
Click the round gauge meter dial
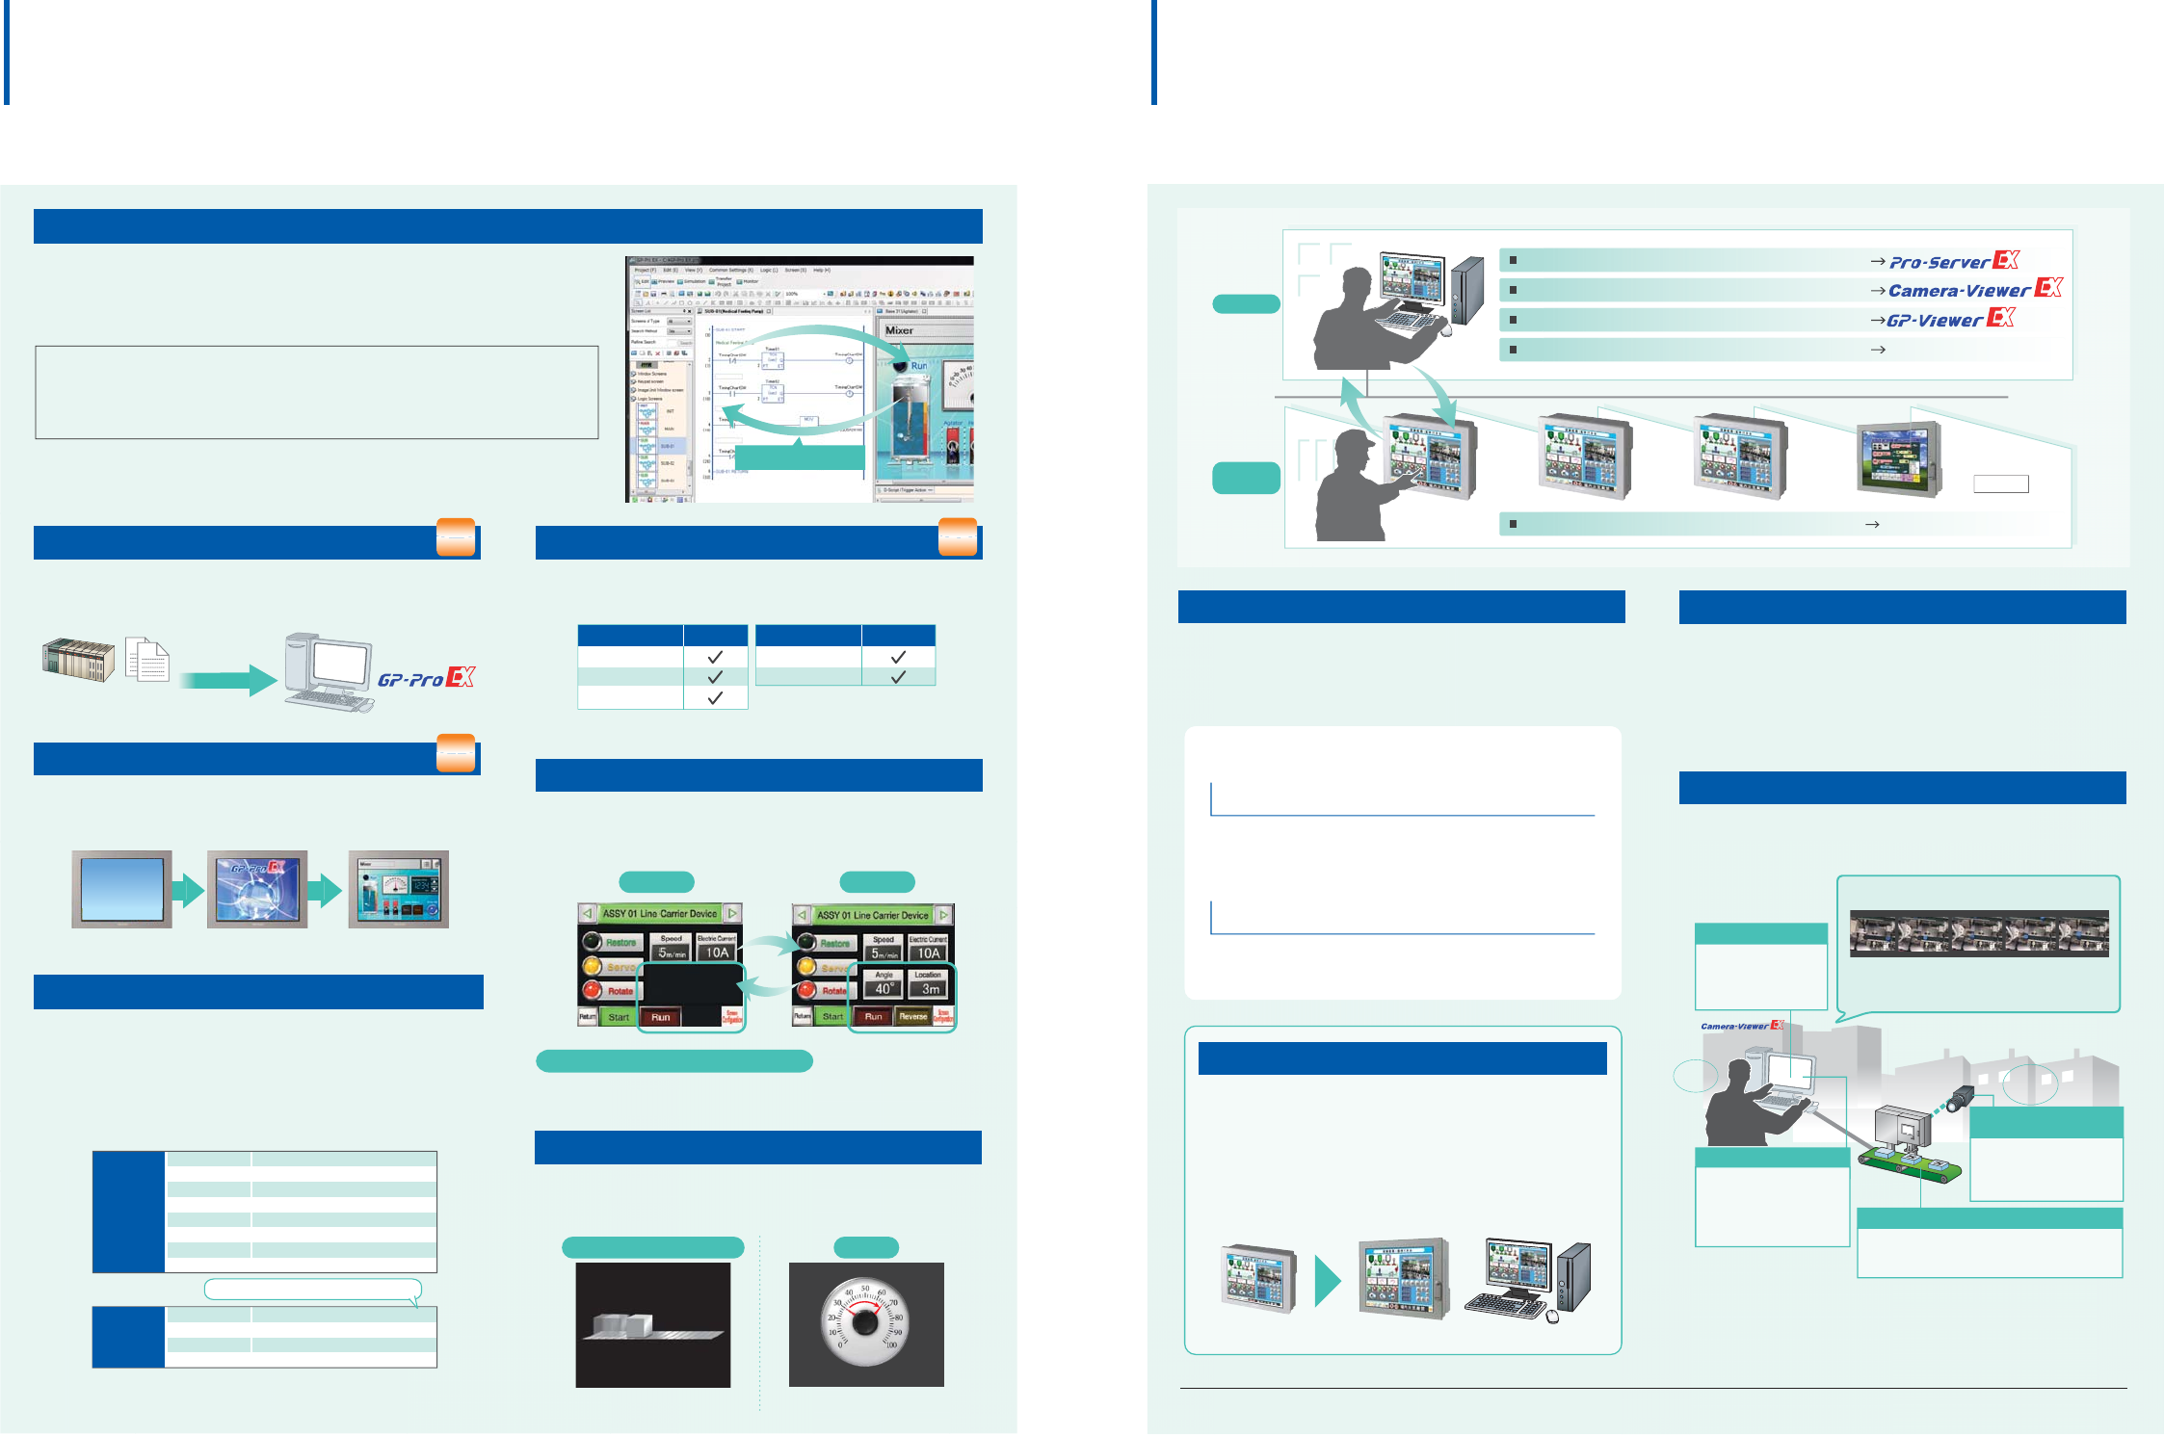pos(865,1322)
